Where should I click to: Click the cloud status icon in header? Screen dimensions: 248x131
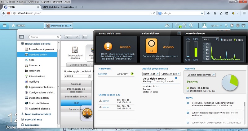point(167,26)
